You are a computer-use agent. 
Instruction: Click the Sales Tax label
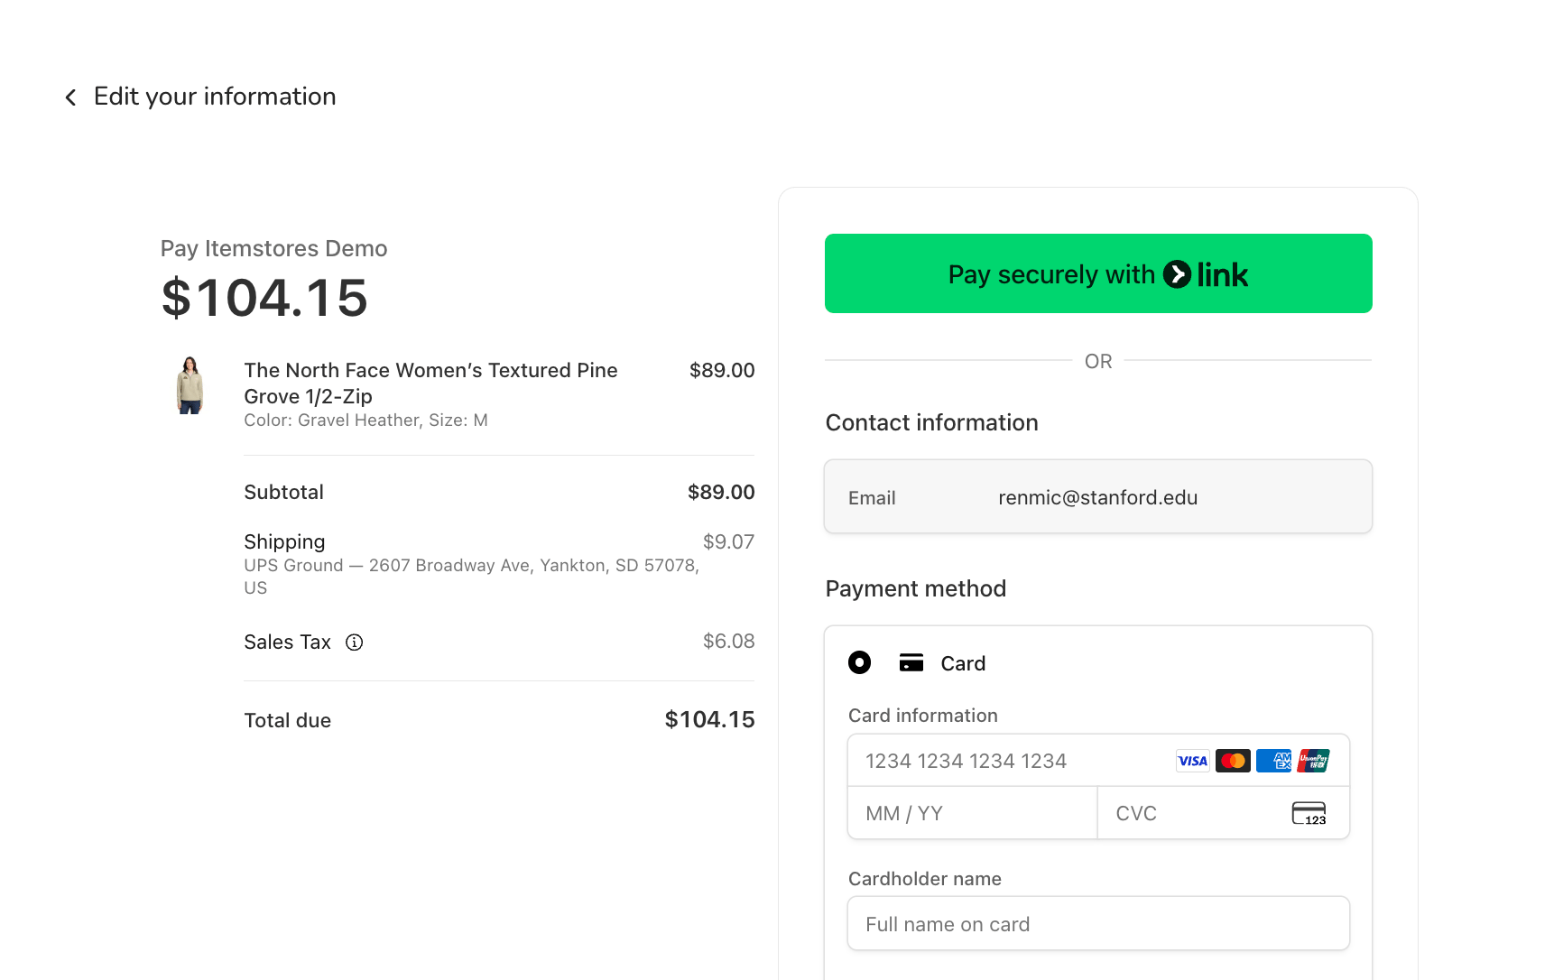pyautogui.click(x=287, y=643)
